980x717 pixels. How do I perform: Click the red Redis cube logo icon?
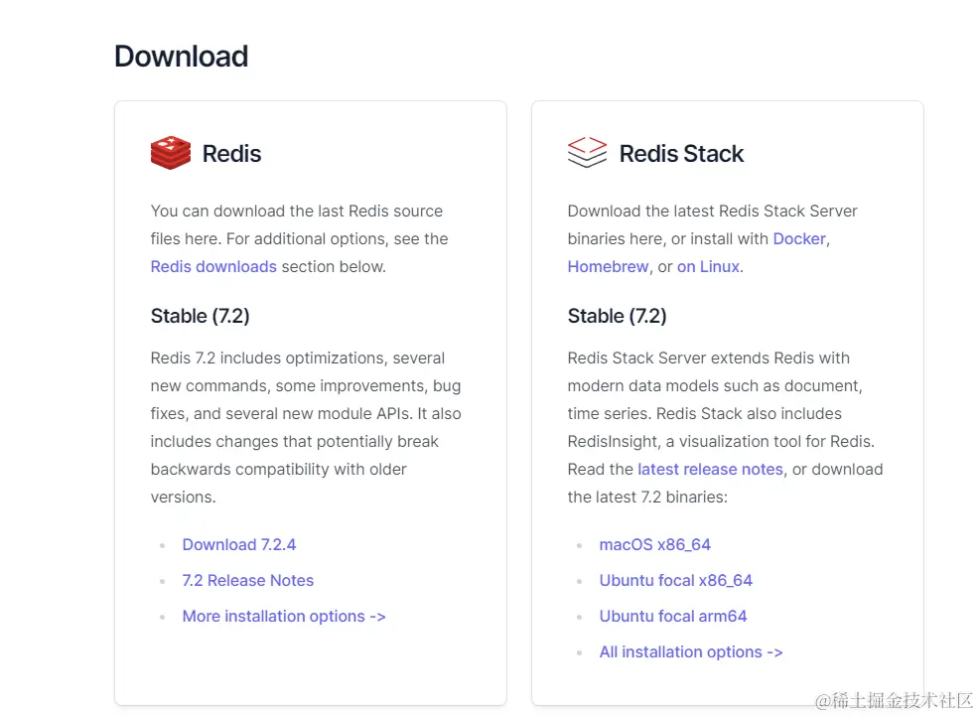171,153
